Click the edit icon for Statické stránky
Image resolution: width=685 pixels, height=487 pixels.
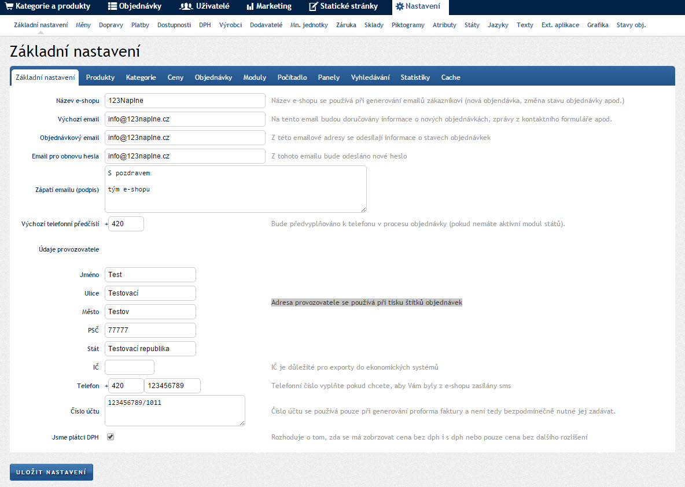click(x=313, y=6)
